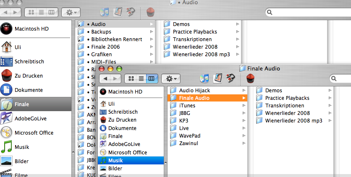This screenshot has width=351, height=177.
Task: Select the iTunes folder in the column list
Action: 187,106
